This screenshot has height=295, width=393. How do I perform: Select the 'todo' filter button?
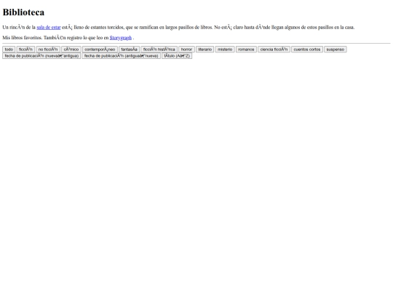9,50
